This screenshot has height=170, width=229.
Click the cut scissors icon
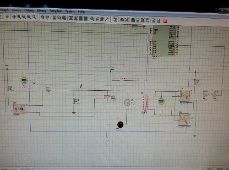tap(54, 18)
